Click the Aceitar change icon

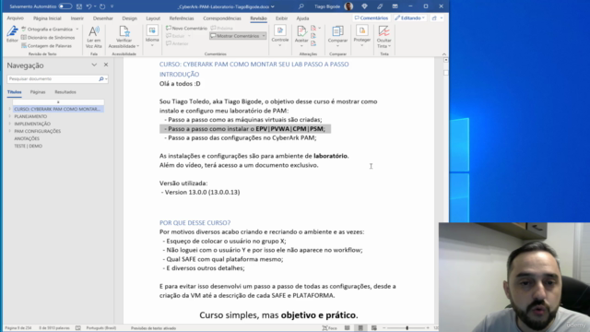coord(301,30)
